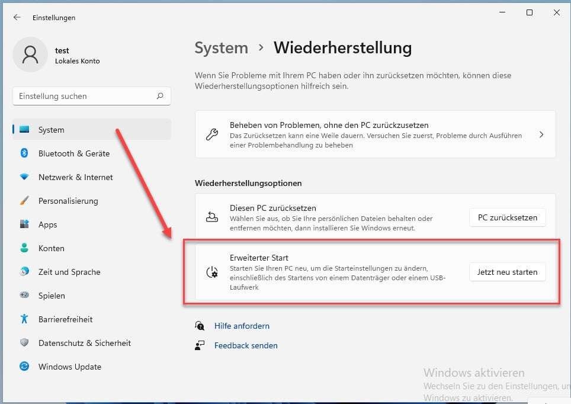This screenshot has width=571, height=404.
Task: Open Windows Update via its sync icon
Action: coord(24,367)
